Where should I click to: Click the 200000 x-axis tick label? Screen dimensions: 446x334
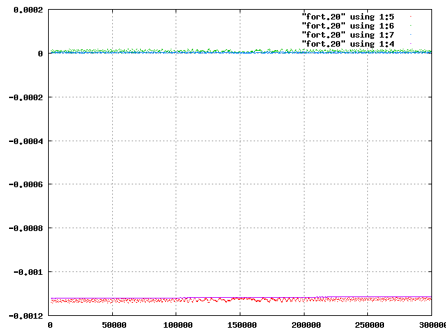pos(306,325)
